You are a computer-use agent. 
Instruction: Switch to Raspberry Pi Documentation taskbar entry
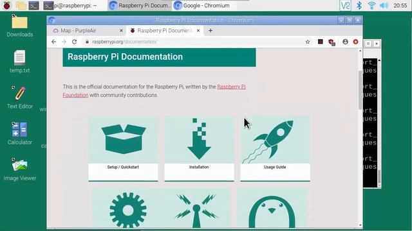(140, 6)
